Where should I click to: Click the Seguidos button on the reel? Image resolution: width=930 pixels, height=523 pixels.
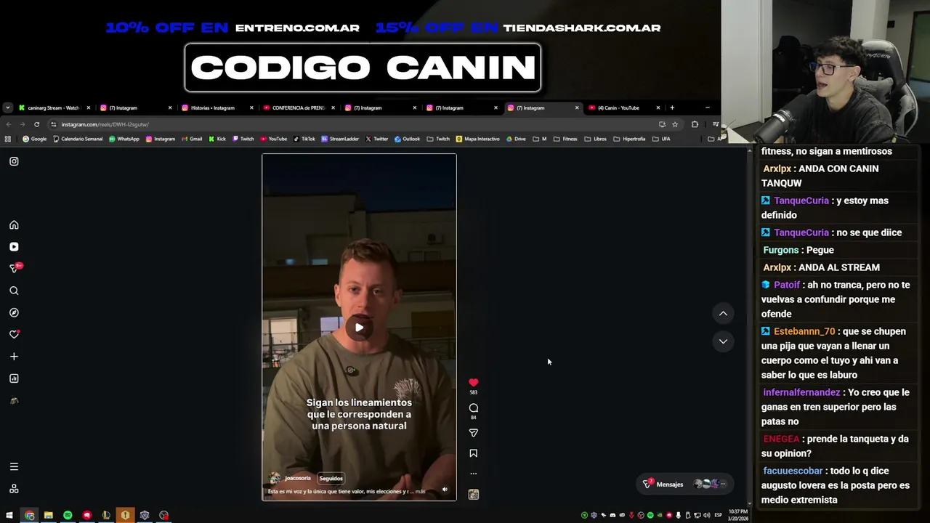coord(331,478)
